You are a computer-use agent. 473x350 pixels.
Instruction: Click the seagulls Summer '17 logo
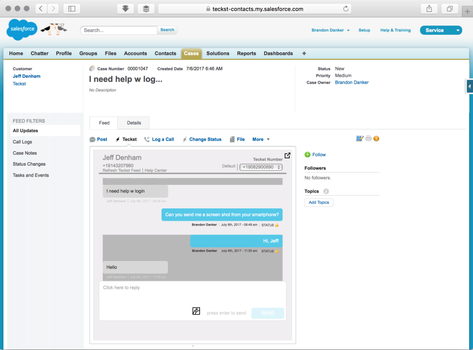[x=54, y=29]
